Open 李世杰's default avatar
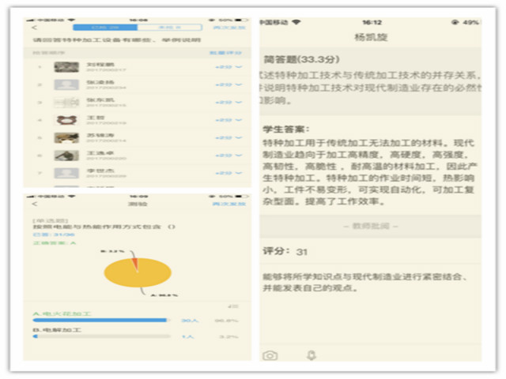This screenshot has width=506, height=379. click(x=66, y=173)
